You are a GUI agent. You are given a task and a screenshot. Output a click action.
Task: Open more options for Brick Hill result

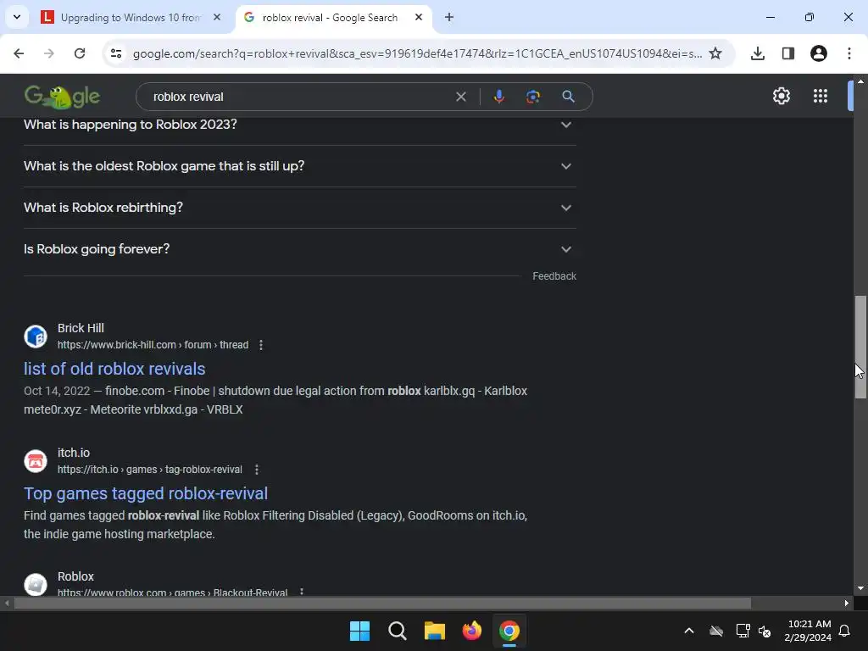point(261,345)
